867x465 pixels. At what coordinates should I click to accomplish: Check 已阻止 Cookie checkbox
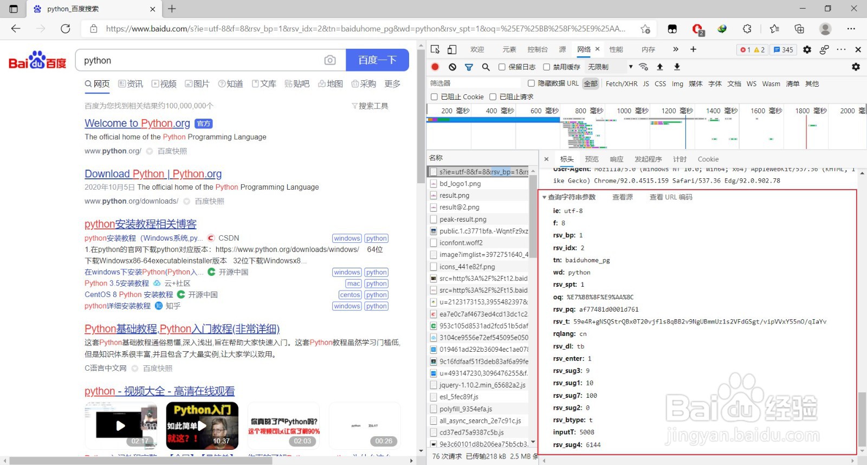tap(434, 96)
